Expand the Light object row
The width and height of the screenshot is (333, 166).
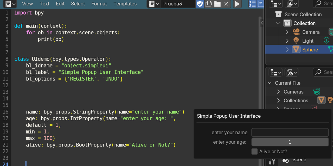[x=287, y=41]
